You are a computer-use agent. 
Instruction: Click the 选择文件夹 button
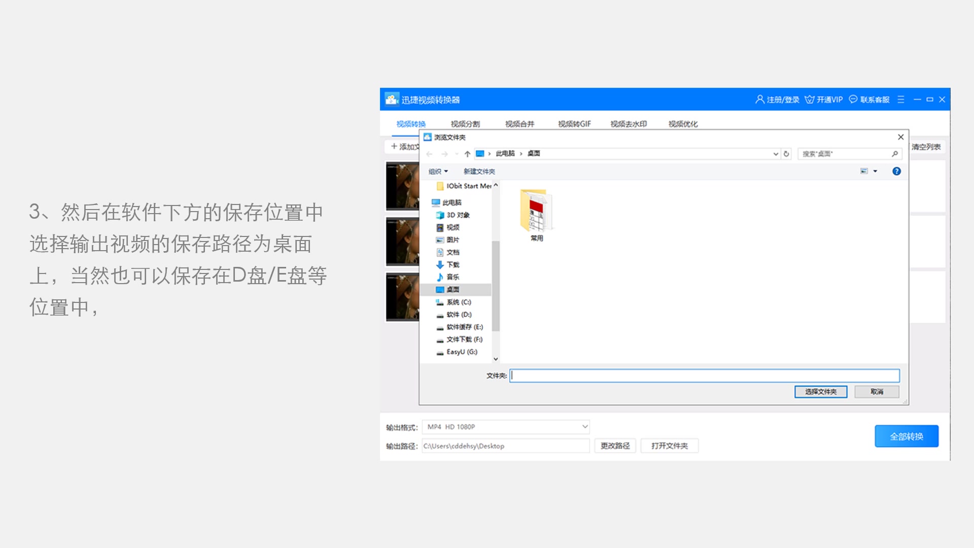click(x=820, y=392)
